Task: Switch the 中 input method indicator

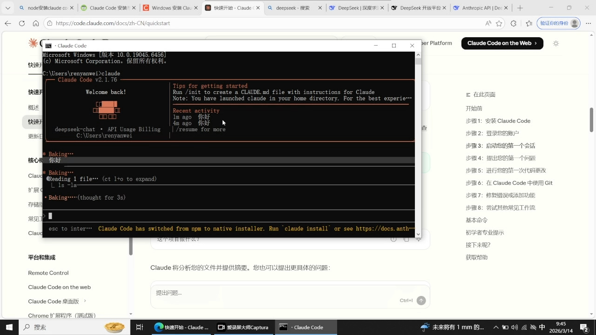Action: point(542,327)
